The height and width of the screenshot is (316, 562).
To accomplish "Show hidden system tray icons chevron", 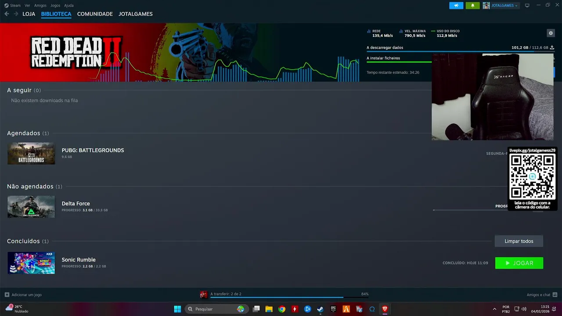I will 494,309.
